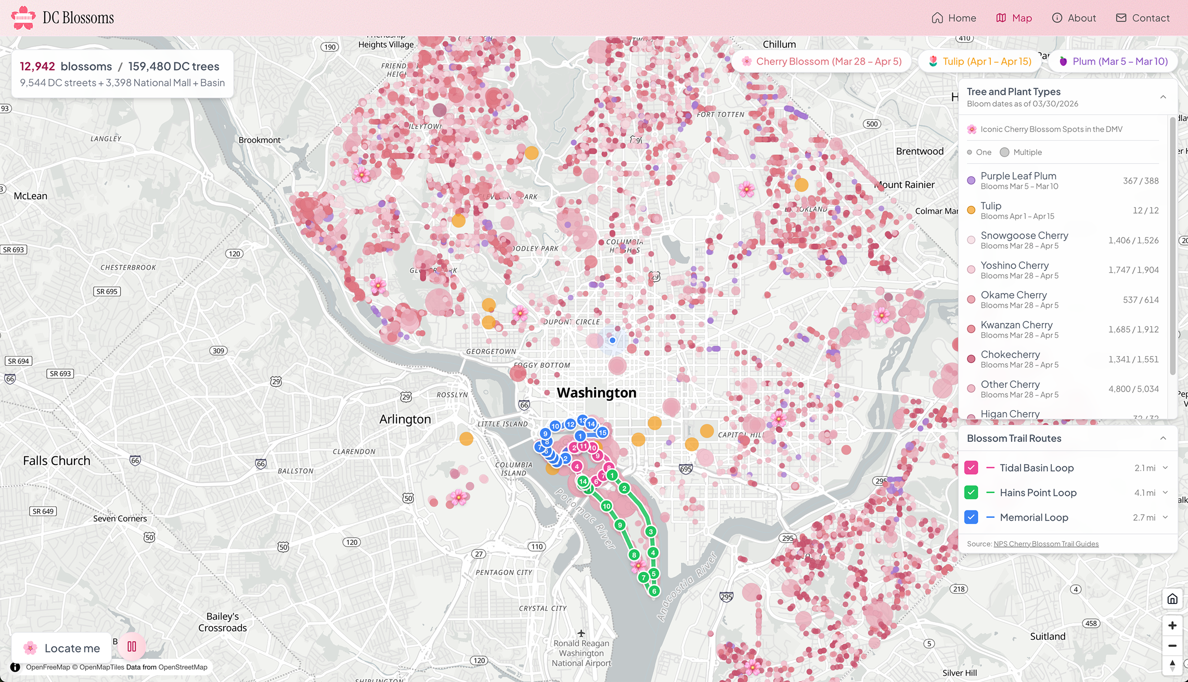Screen dimensions: 1188x682
Task: Click green Hains Point marker 6
Action: [x=654, y=591]
